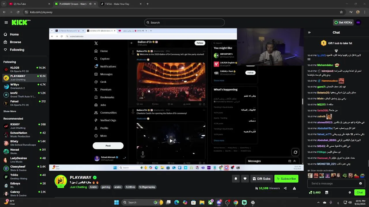Click the Get KICKs button
This screenshot has height=207, width=369.
pyautogui.click(x=343, y=22)
